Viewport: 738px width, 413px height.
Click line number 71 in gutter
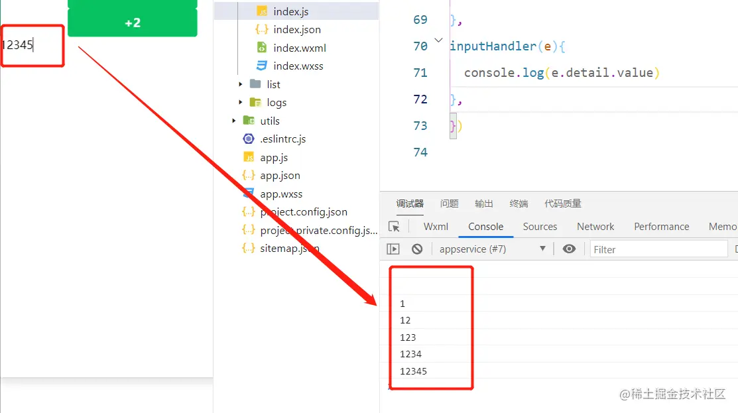click(x=420, y=73)
